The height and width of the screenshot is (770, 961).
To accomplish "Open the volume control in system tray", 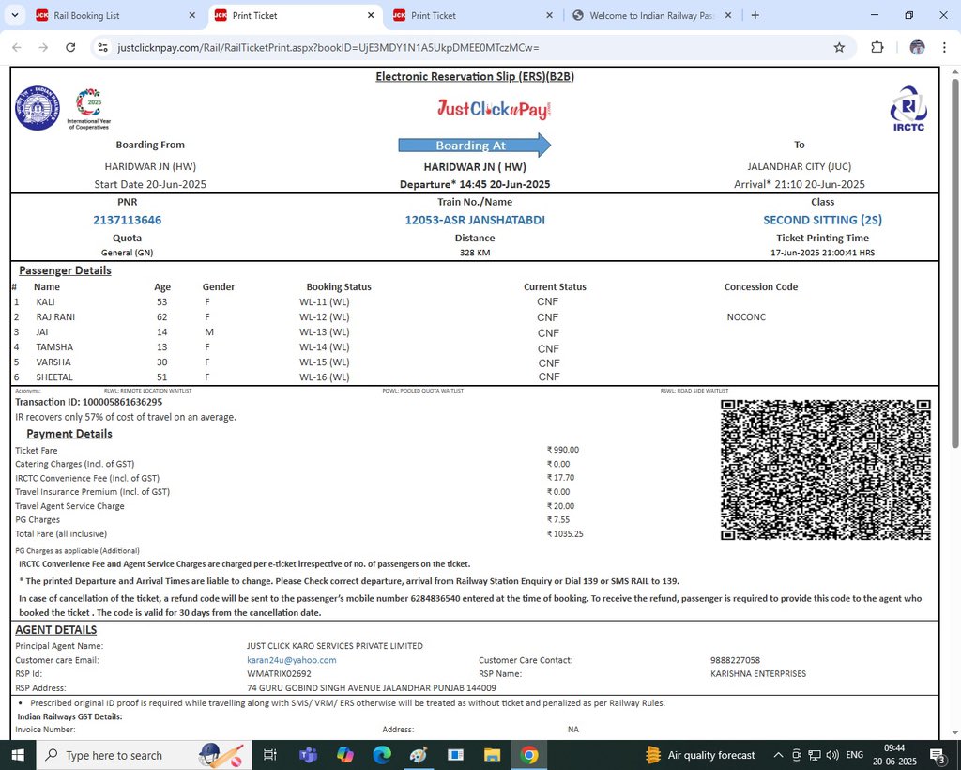I will click(832, 755).
